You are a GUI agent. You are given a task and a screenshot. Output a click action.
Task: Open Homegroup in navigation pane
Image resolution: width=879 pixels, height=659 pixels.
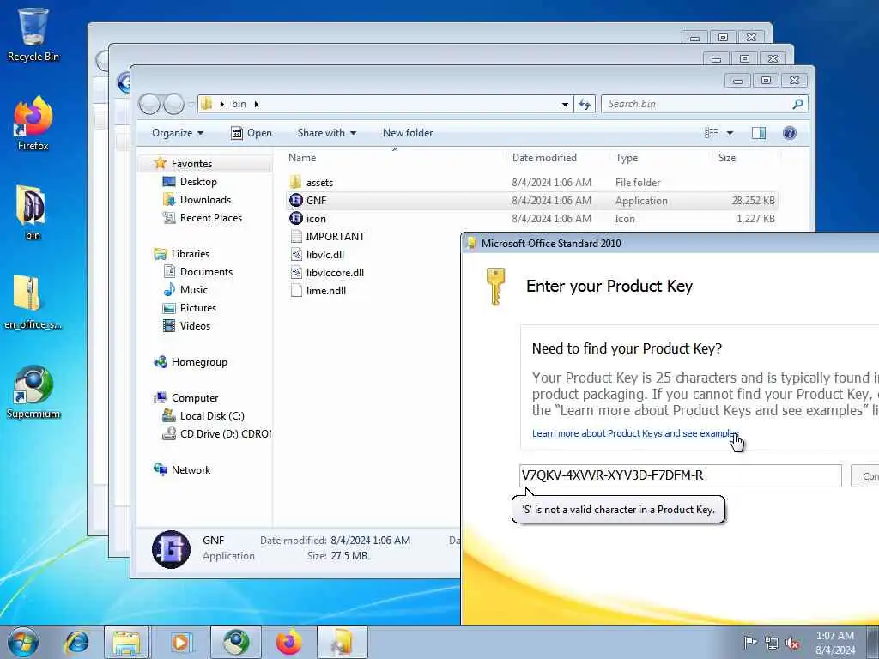199,362
